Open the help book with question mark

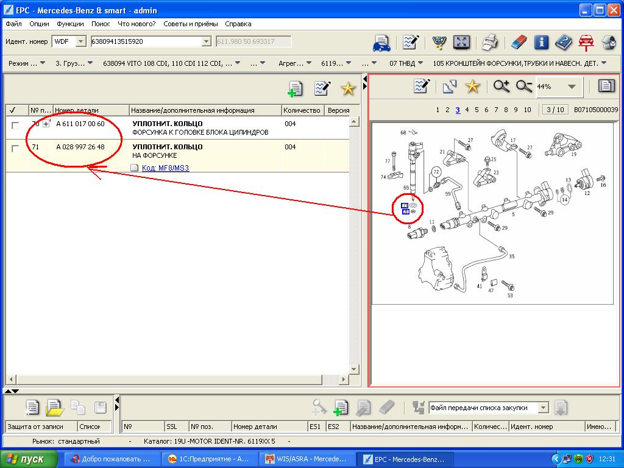coord(563,42)
